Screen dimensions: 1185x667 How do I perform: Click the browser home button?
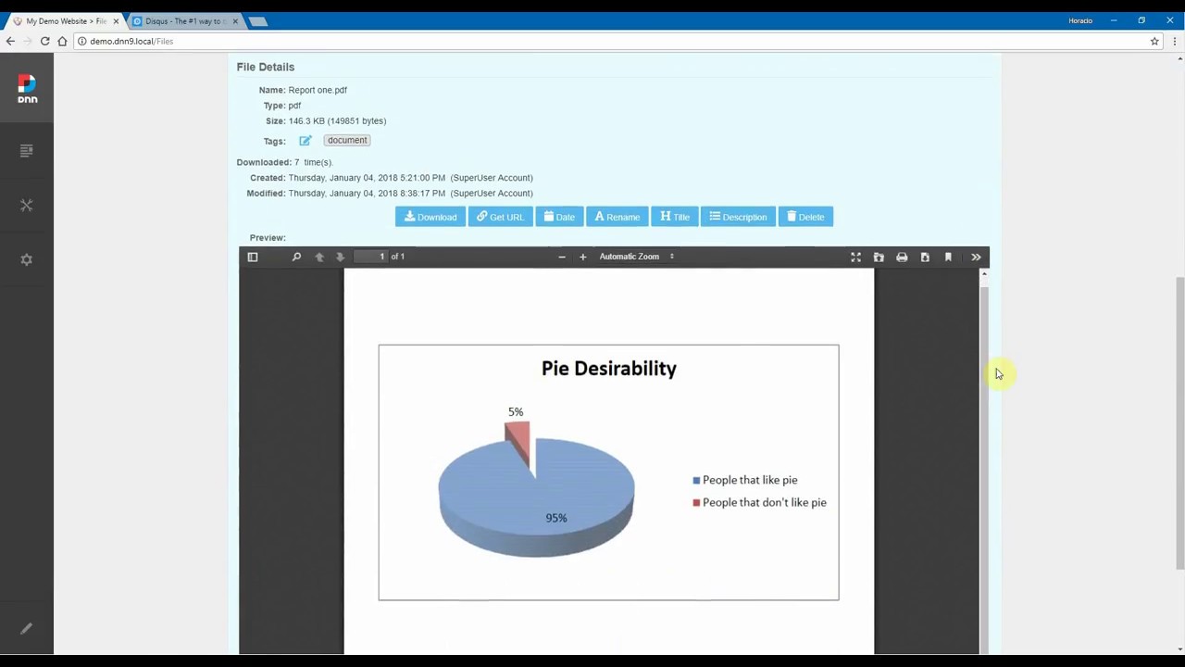(x=62, y=41)
